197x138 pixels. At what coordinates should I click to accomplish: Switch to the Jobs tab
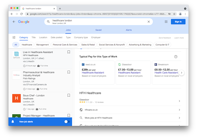coord(68,30)
